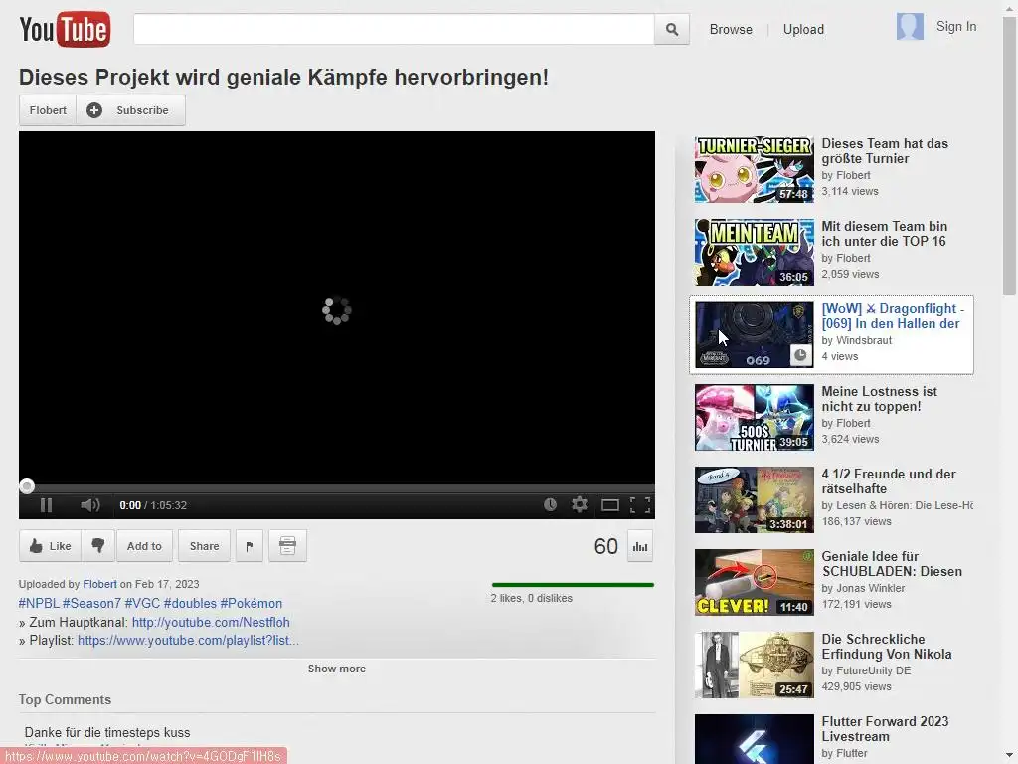
Task: Open 4 1/2 Freunde audiobook thumbnail
Action: click(x=754, y=499)
